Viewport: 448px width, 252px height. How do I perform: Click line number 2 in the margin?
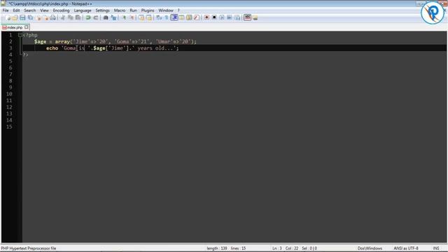pos(10,42)
